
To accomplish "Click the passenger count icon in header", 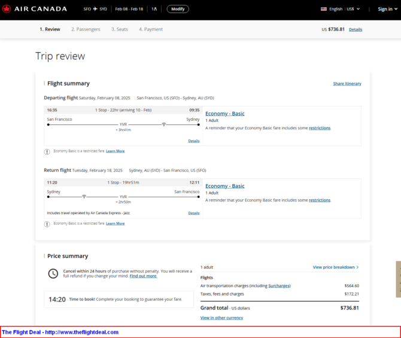I will pos(154,9).
